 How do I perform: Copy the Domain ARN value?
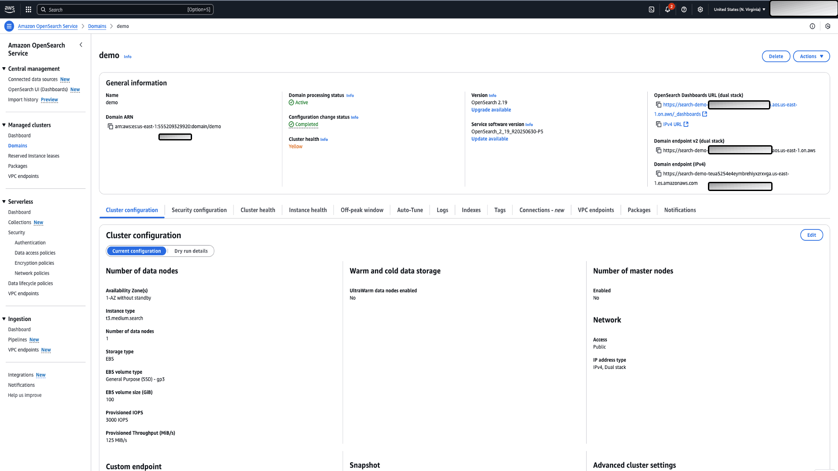point(110,126)
